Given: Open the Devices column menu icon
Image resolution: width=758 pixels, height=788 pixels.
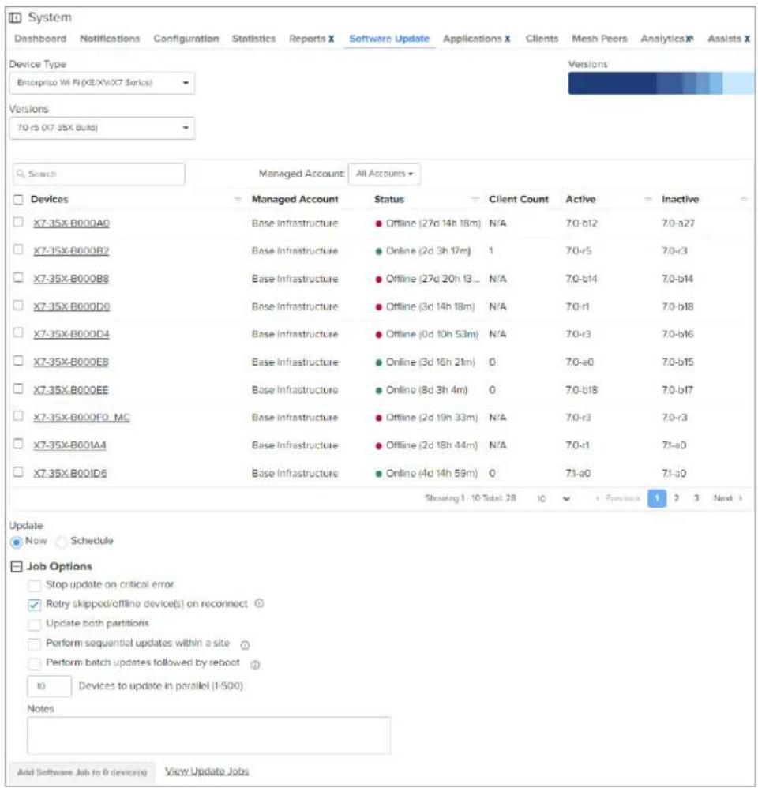Looking at the screenshot, I should tap(238, 200).
